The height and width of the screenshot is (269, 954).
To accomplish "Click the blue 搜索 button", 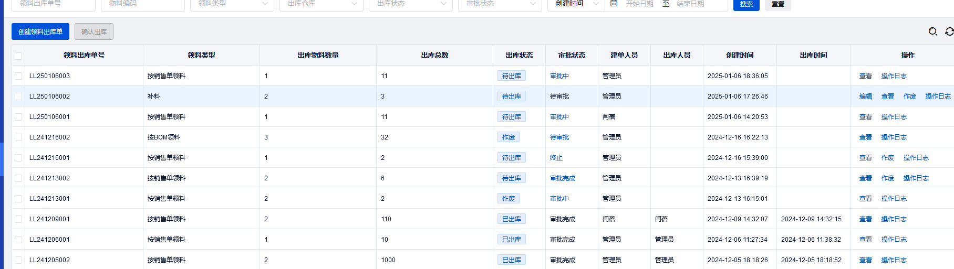I will pyautogui.click(x=746, y=4).
